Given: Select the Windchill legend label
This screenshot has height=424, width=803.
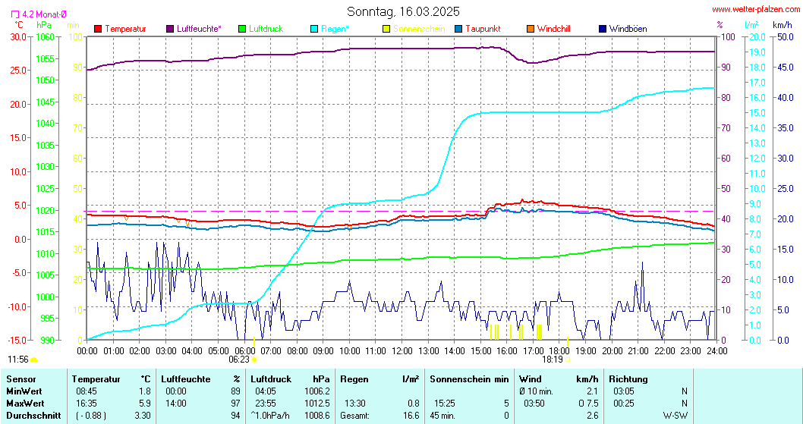Looking at the screenshot, I should 554,29.
